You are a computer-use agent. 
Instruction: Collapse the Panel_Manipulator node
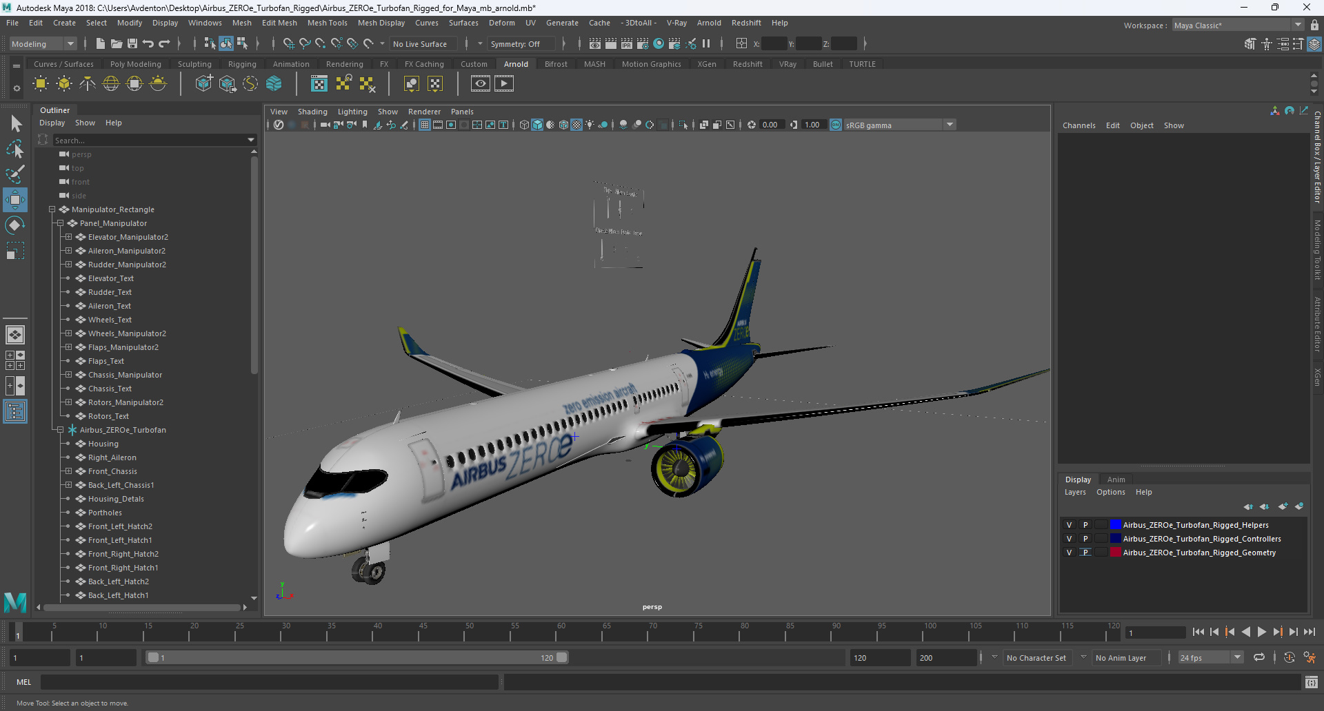point(61,223)
